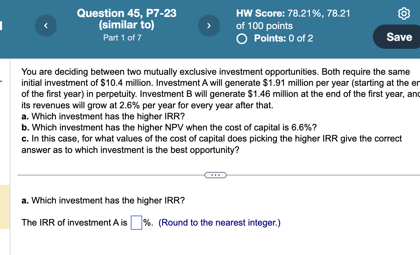Expand the ellipsis handle on divider

coord(215,175)
